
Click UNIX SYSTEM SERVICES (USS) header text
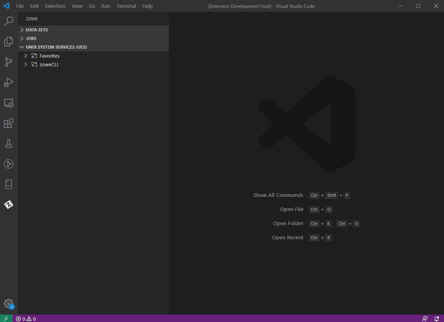click(57, 47)
